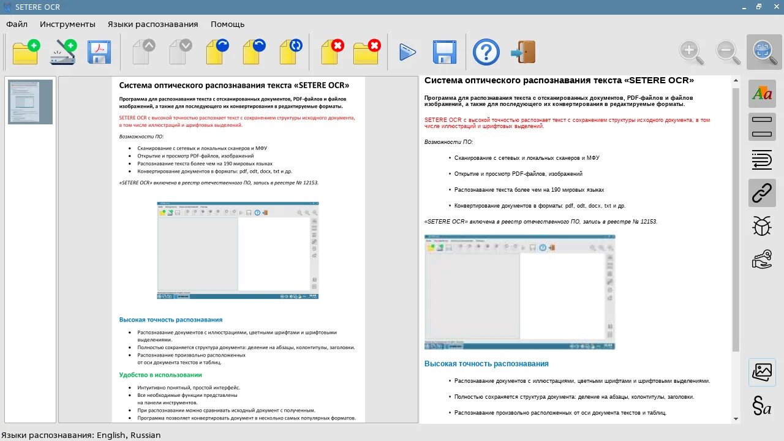Open the Помощь menu

pos(228,24)
